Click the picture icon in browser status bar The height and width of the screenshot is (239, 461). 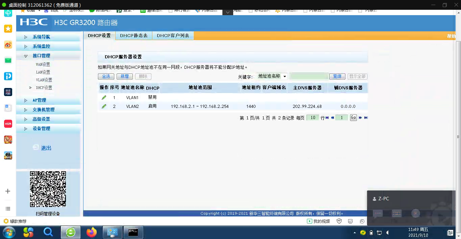pyautogui.click(x=350, y=221)
